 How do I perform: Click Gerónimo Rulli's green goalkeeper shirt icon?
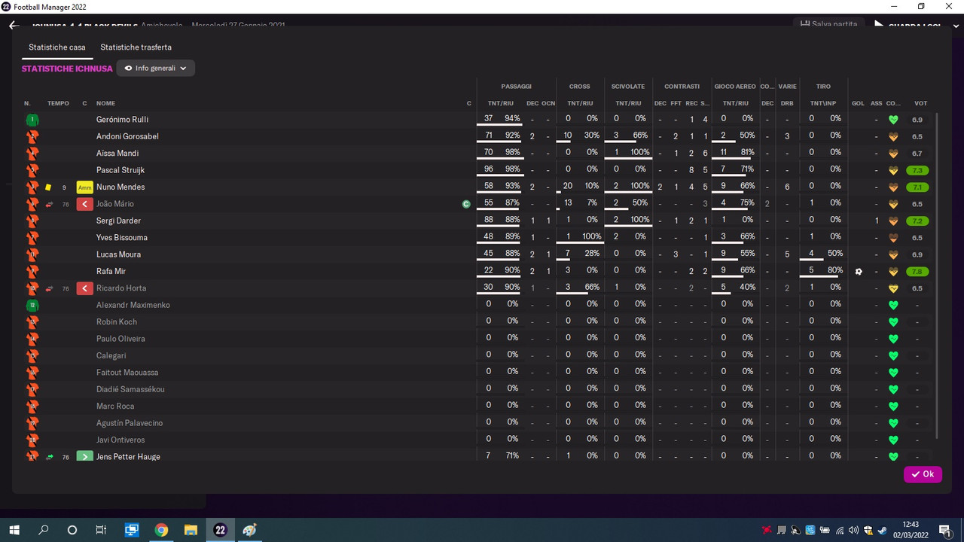(32, 120)
